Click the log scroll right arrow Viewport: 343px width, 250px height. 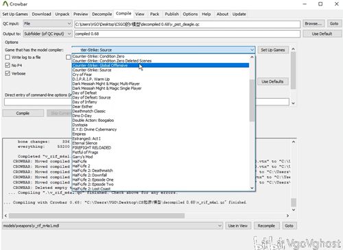[x=287, y=216]
